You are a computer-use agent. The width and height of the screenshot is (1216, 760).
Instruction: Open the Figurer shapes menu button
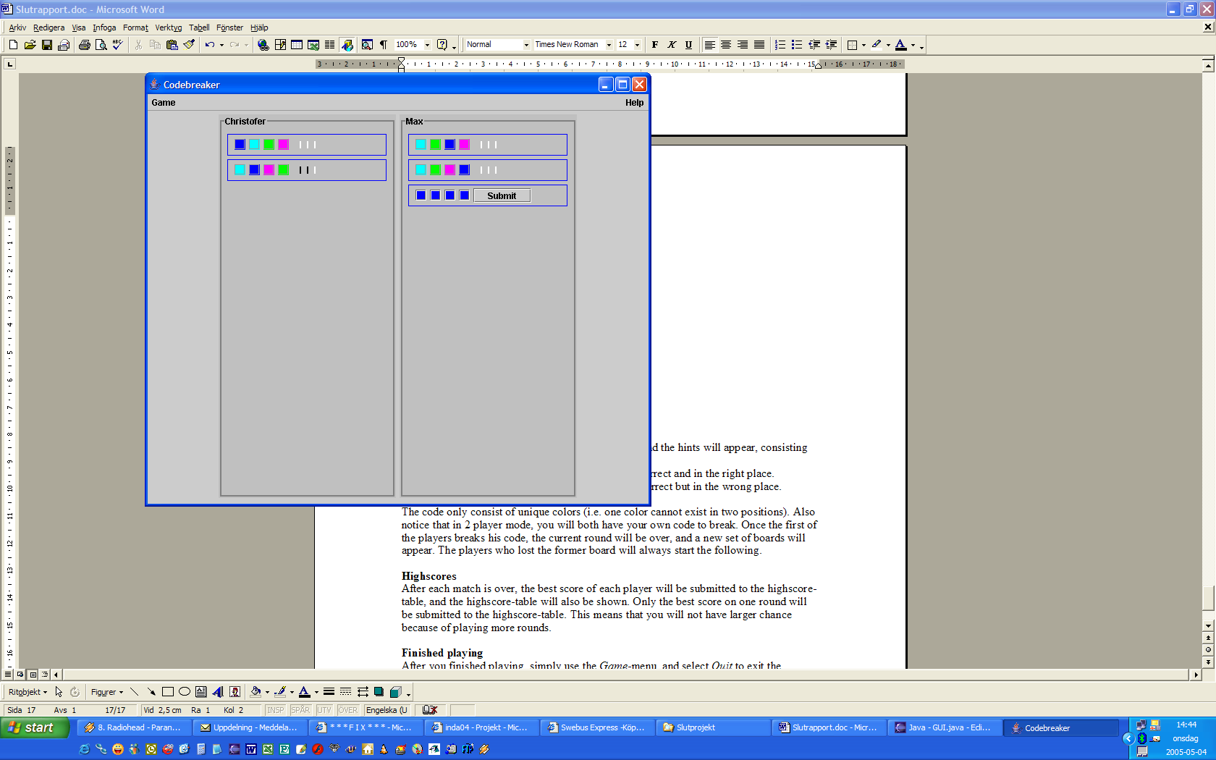pos(106,692)
